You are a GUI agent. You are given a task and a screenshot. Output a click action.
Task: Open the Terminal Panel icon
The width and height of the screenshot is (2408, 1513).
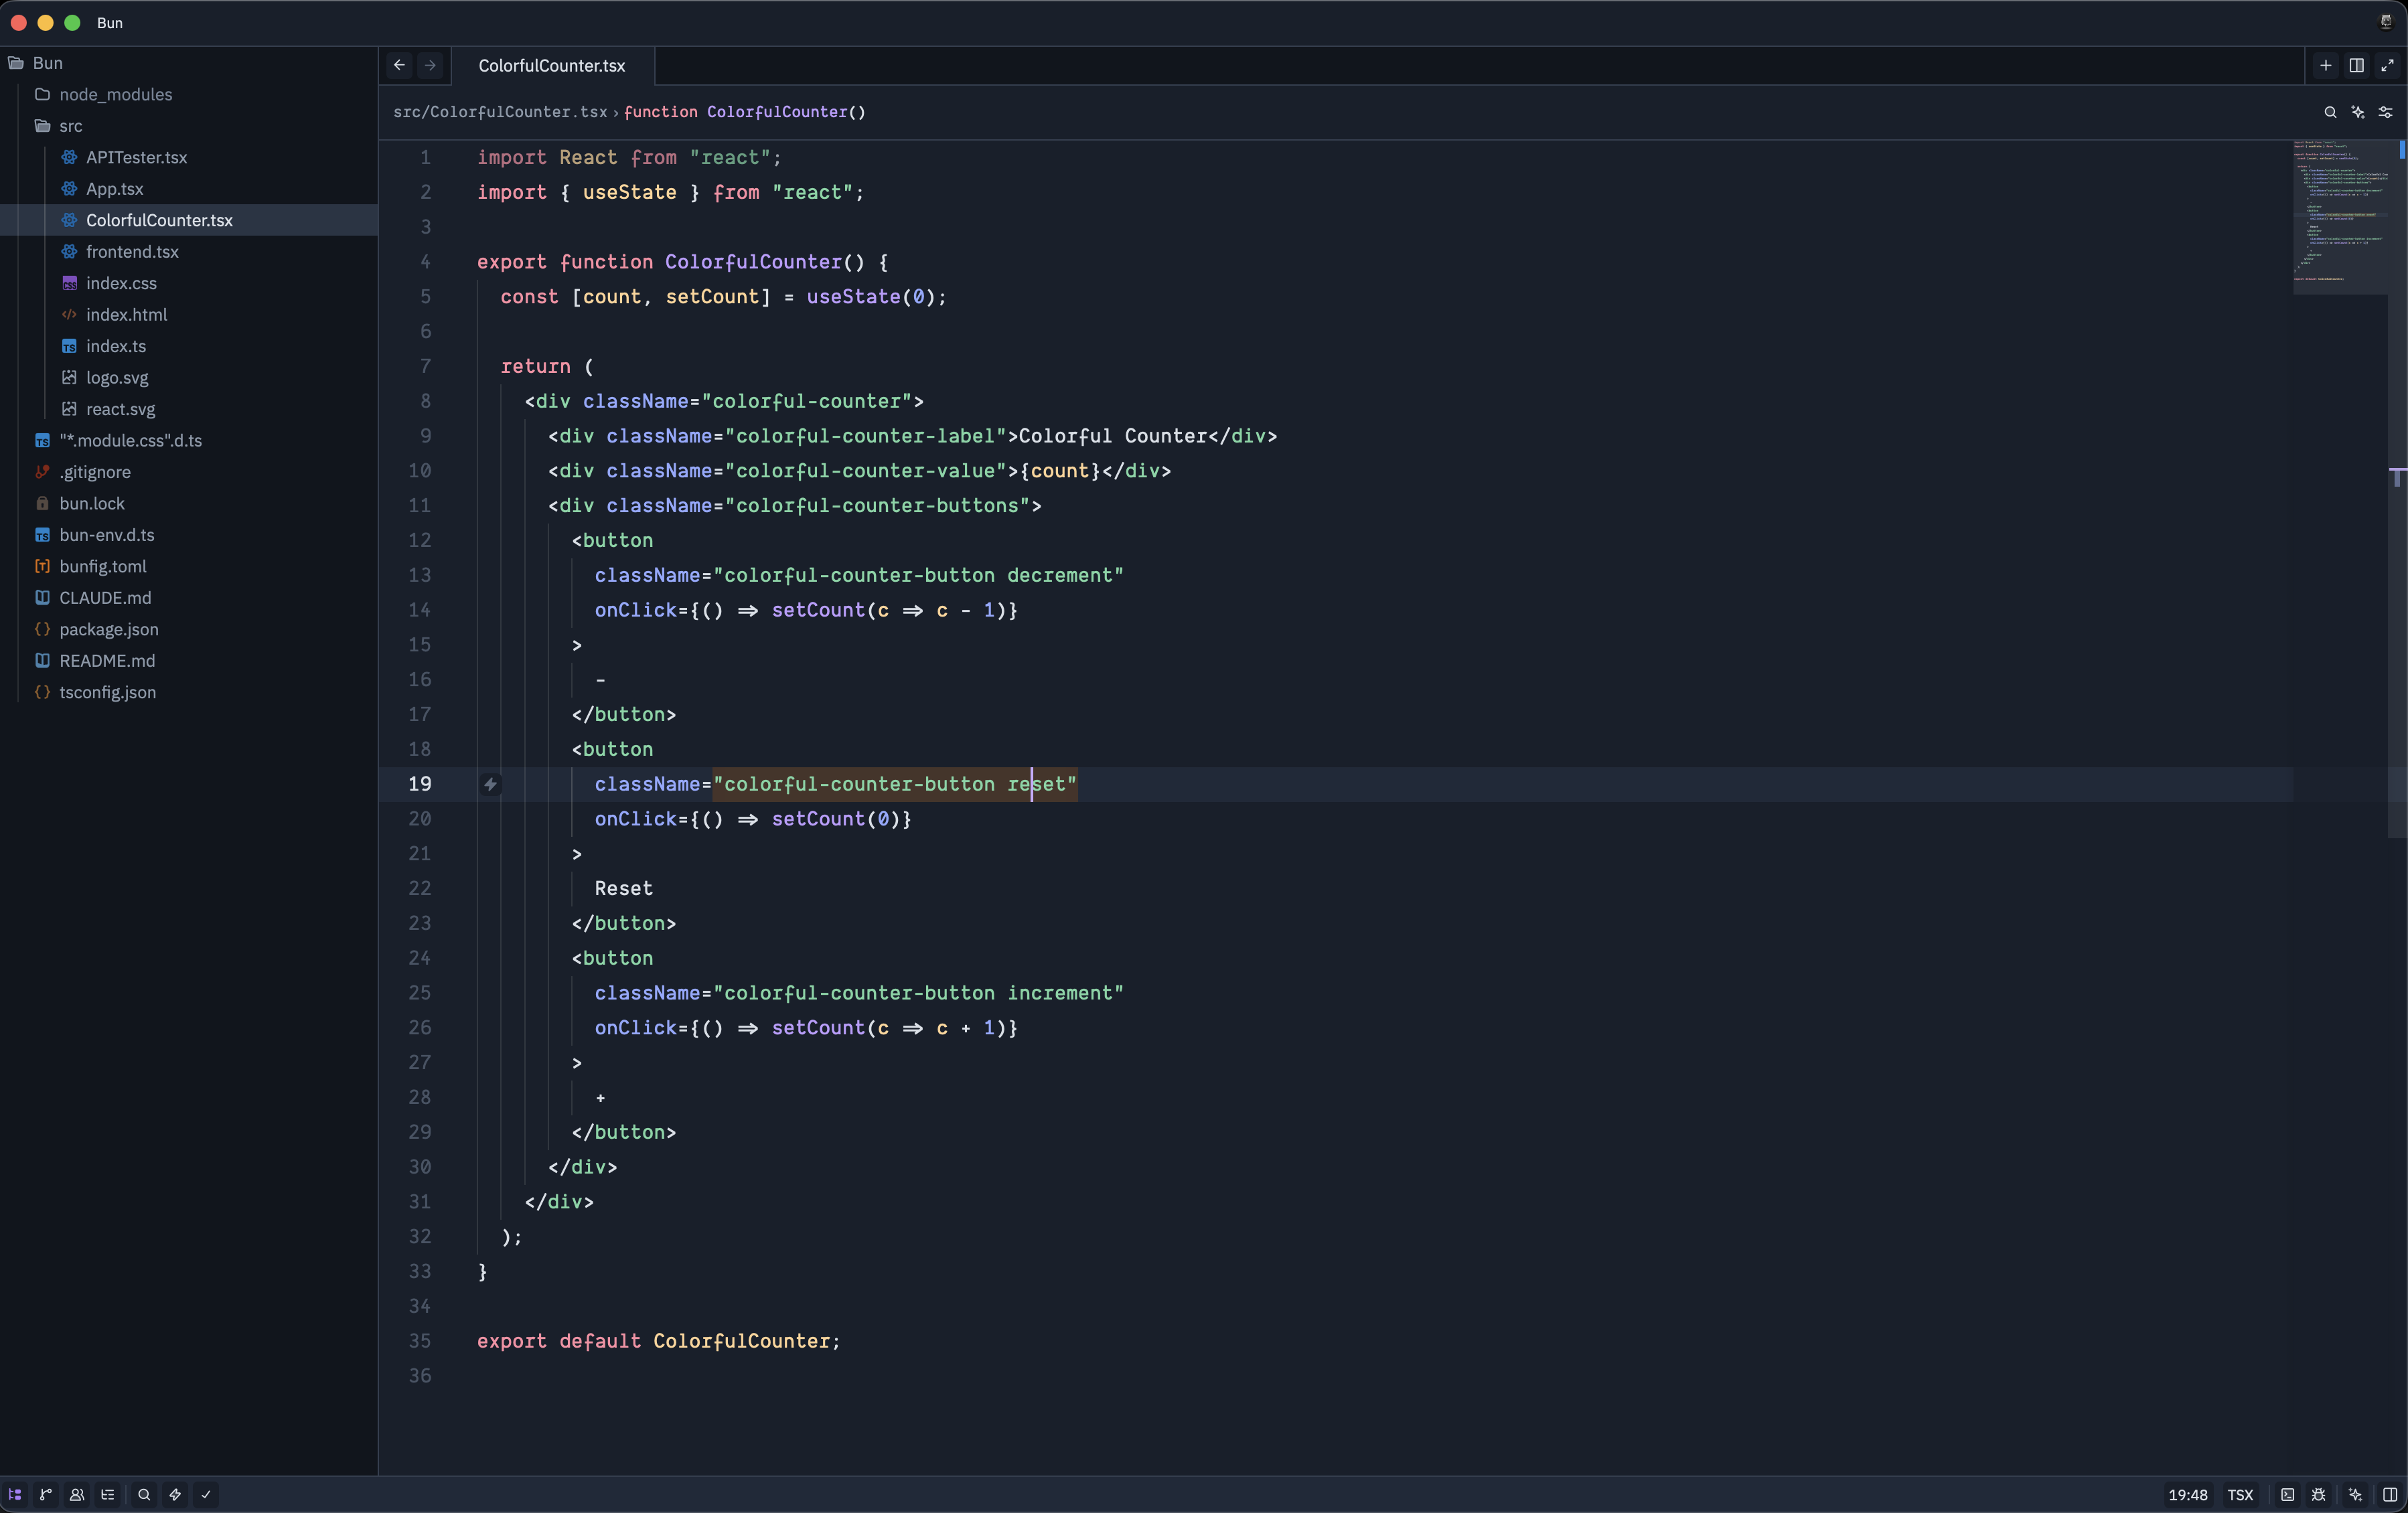coord(2287,1494)
